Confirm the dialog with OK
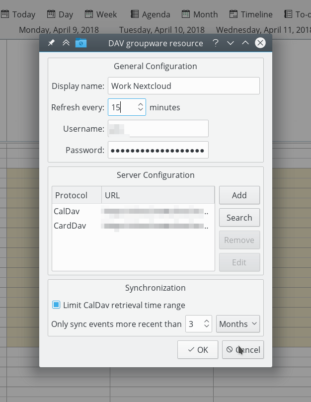This screenshot has width=311, height=402. (x=197, y=349)
